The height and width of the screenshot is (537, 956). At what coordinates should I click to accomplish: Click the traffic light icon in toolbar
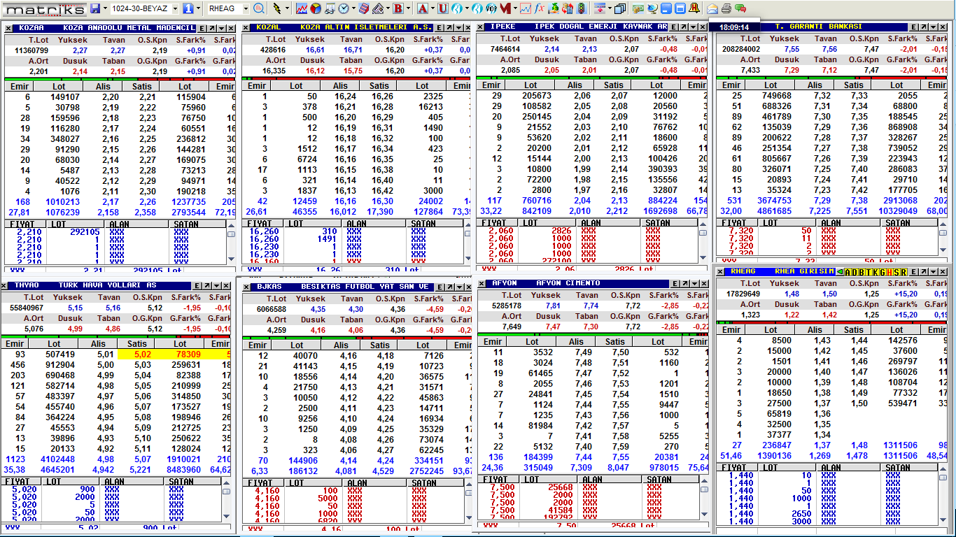click(x=580, y=9)
